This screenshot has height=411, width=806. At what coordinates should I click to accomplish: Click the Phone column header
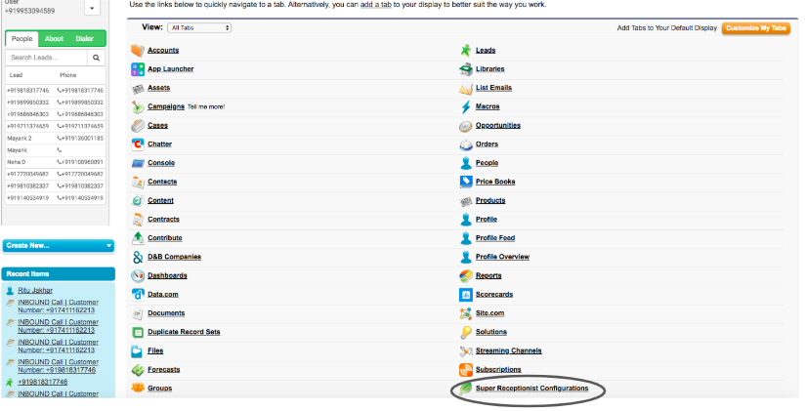click(x=67, y=75)
